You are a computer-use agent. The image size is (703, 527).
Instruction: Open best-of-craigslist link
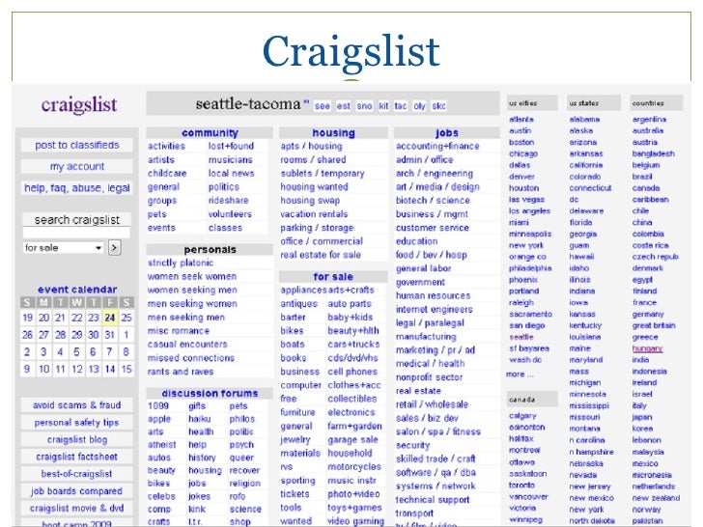pos(76,474)
